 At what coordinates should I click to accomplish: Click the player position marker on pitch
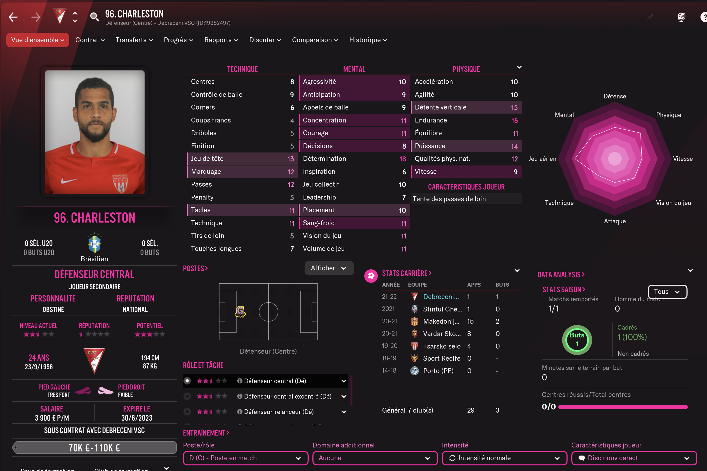point(240,311)
